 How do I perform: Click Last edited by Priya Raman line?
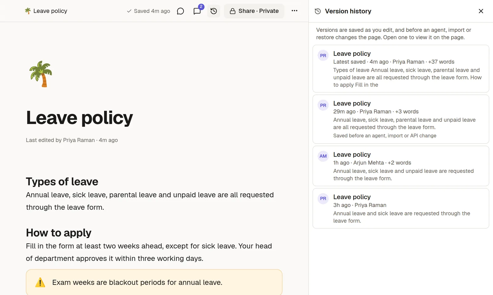pos(72,140)
